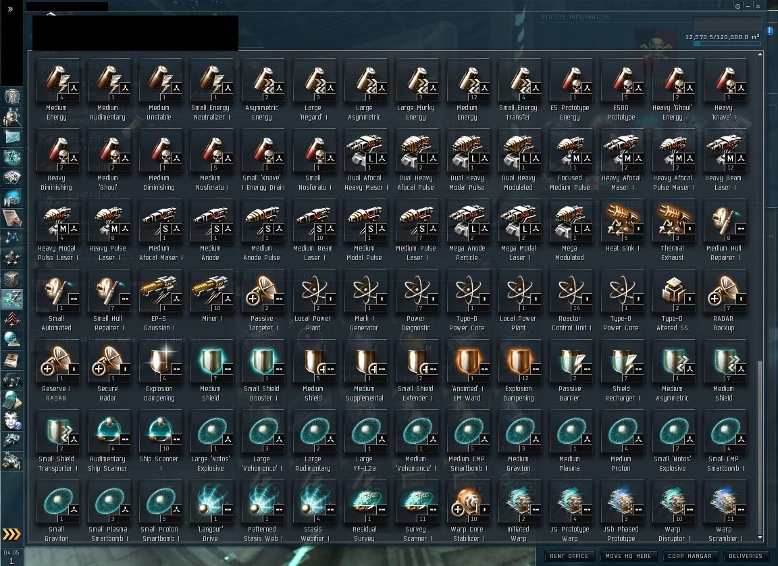Open the help character icon with question mark
Viewport: 778px width, 566px height.
pos(12,421)
